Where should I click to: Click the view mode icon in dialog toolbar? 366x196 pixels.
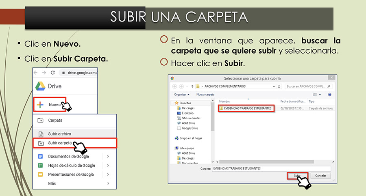tap(315, 95)
